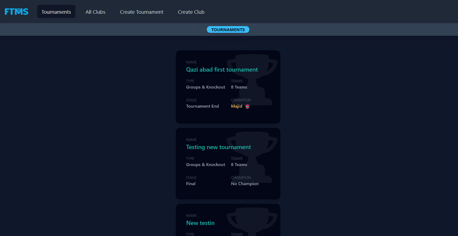Click the No Champion text

coord(244,184)
